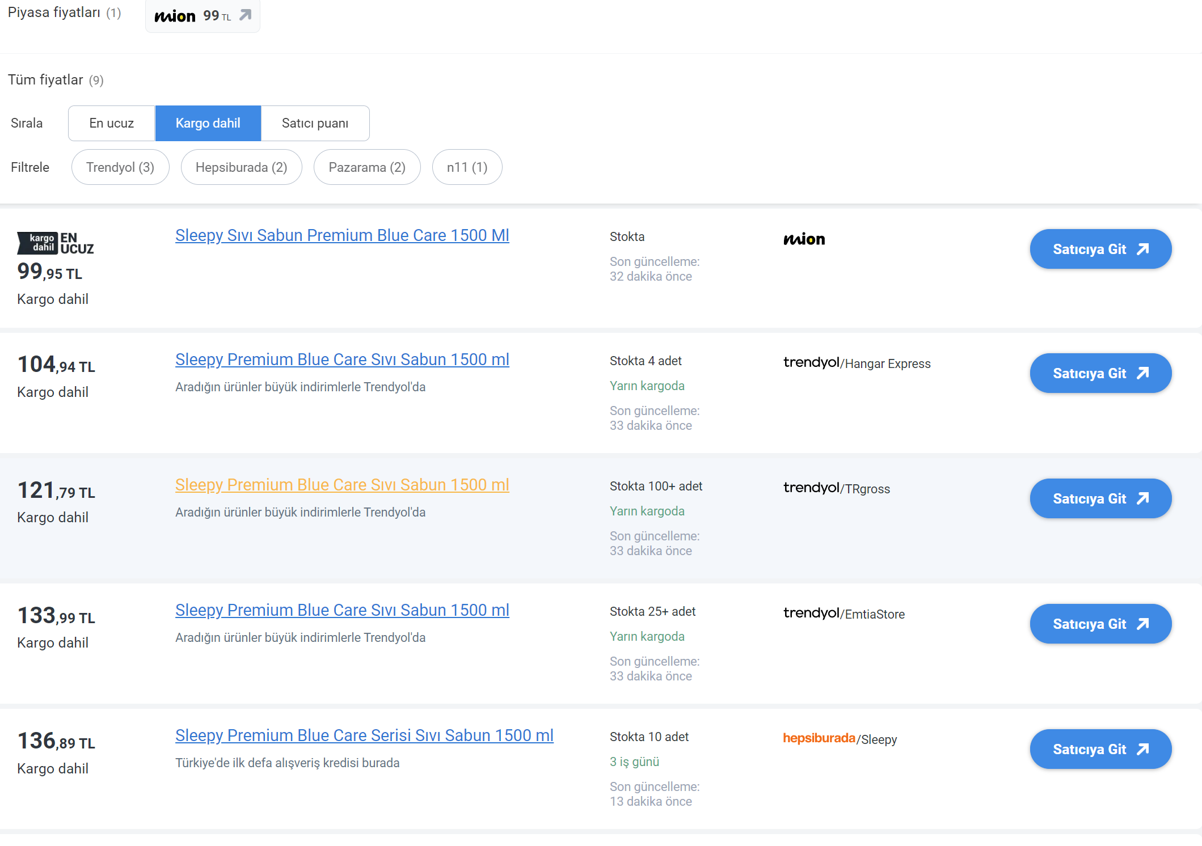Click 'Stokta 25+ adet' stock text
The height and width of the screenshot is (846, 1202).
coord(652,611)
